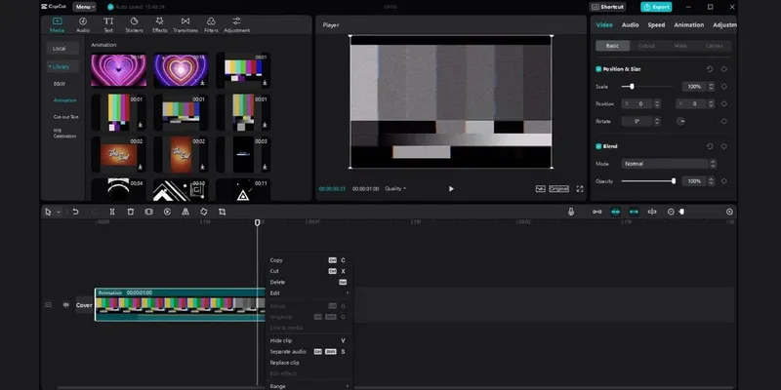Screen dimensions: 781x390
Task: Click the Opacity slider handle
Action: point(673,181)
